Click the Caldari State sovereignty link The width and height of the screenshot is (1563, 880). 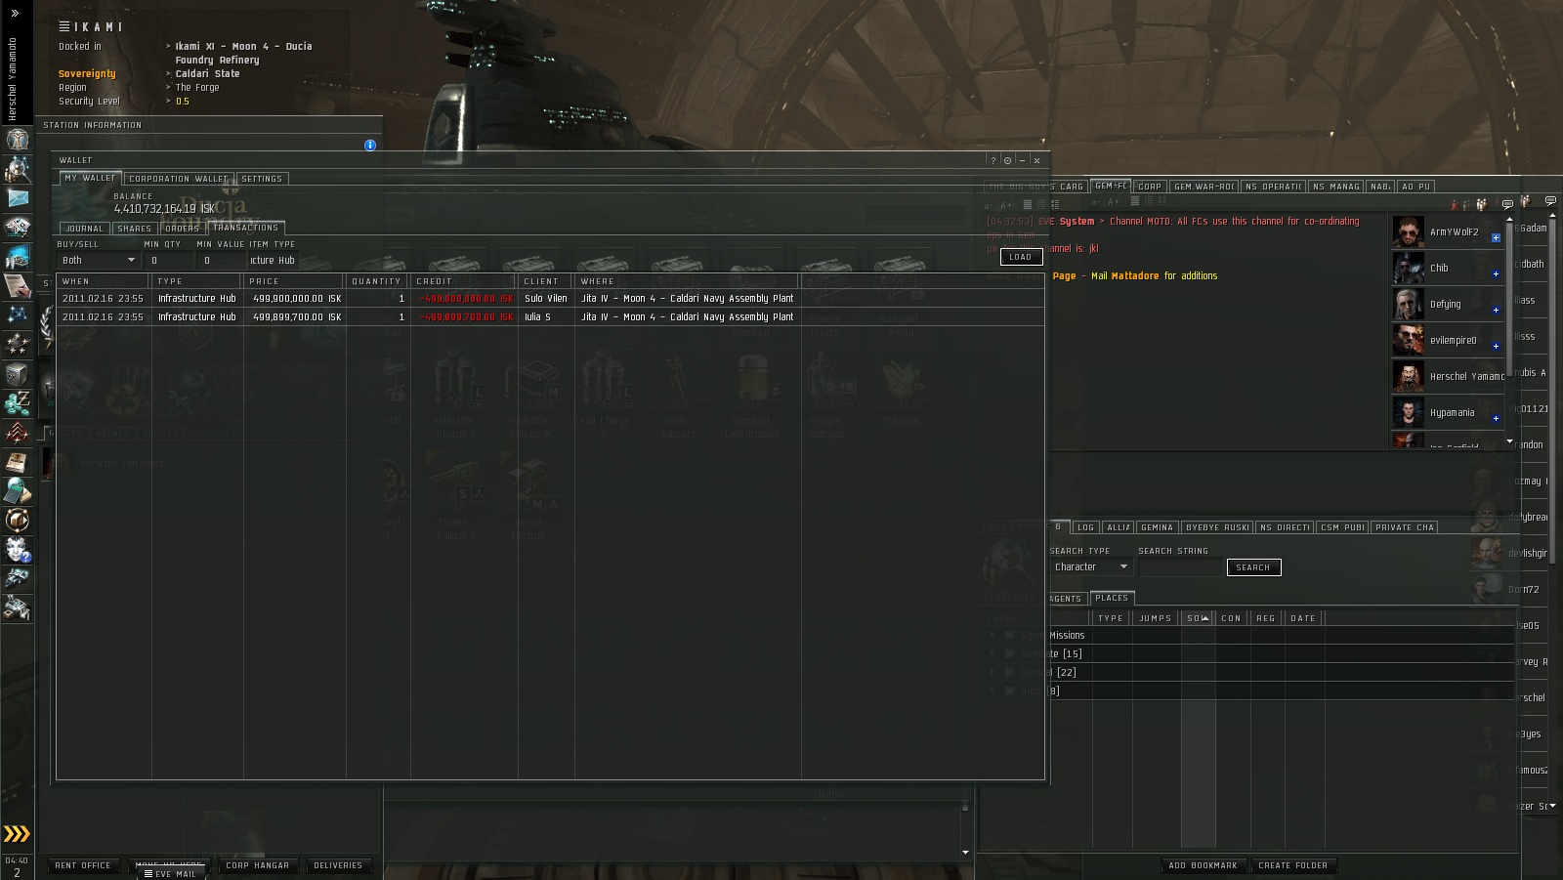point(207,74)
